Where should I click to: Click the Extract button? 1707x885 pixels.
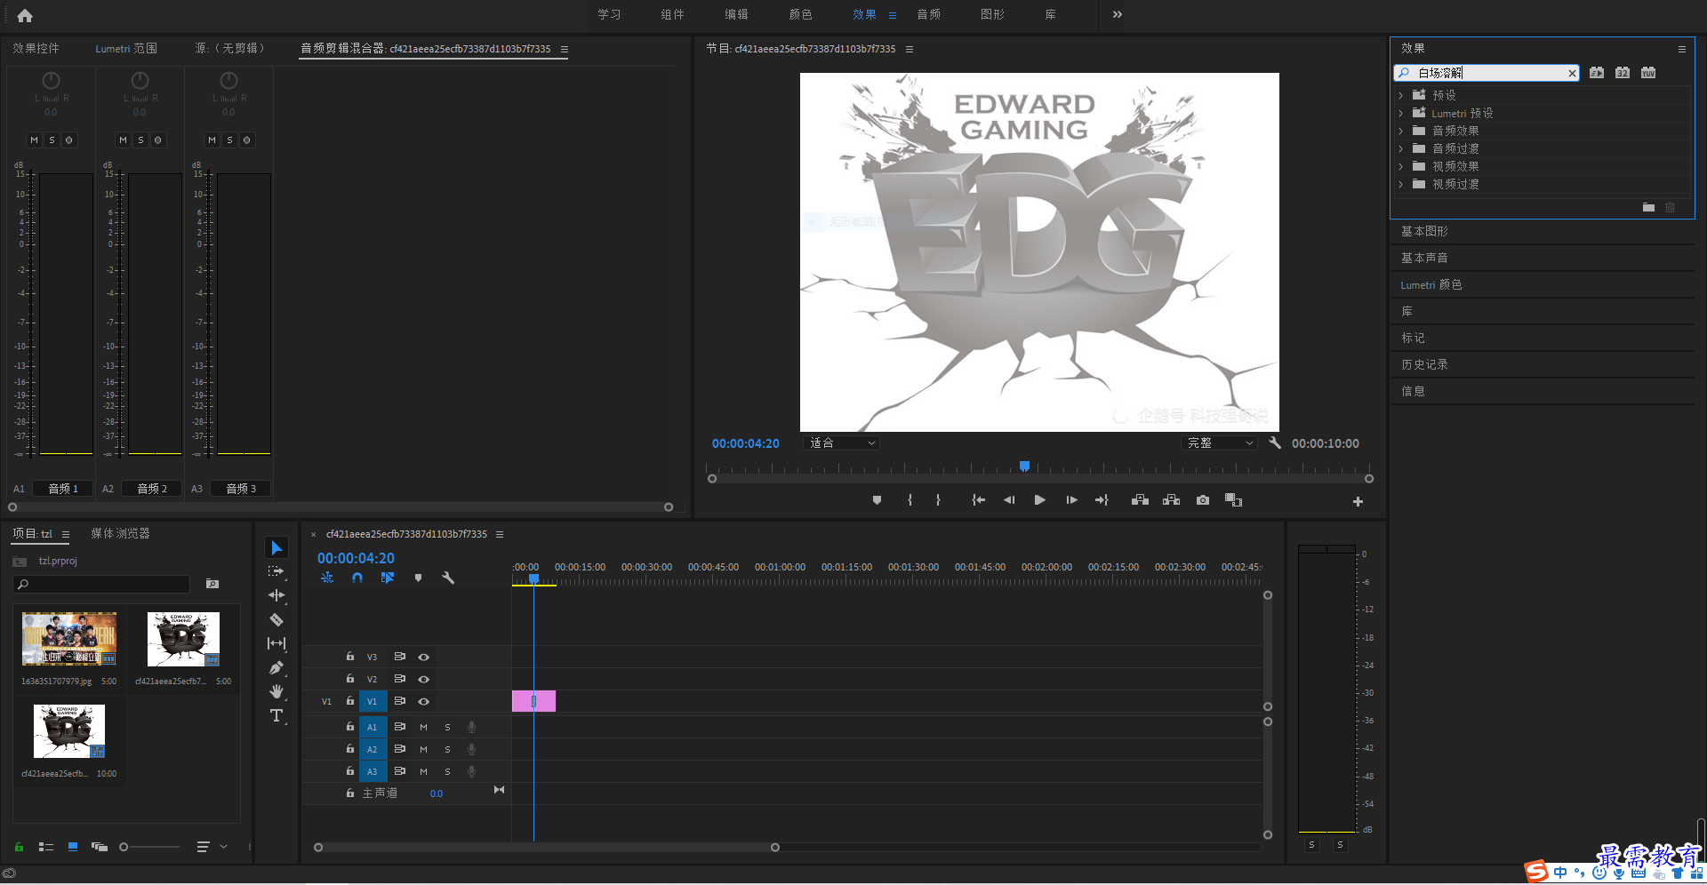1171,500
